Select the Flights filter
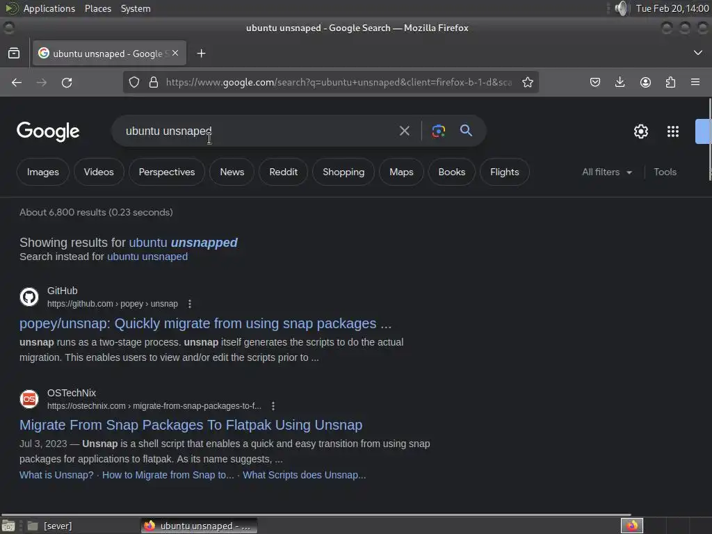 pyautogui.click(x=505, y=172)
